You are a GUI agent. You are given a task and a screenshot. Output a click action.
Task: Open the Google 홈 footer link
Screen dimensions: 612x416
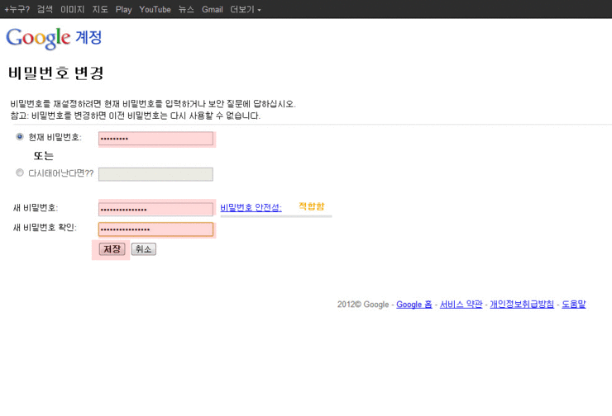414,305
